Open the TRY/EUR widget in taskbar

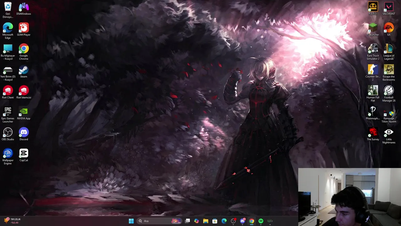(x=13, y=221)
